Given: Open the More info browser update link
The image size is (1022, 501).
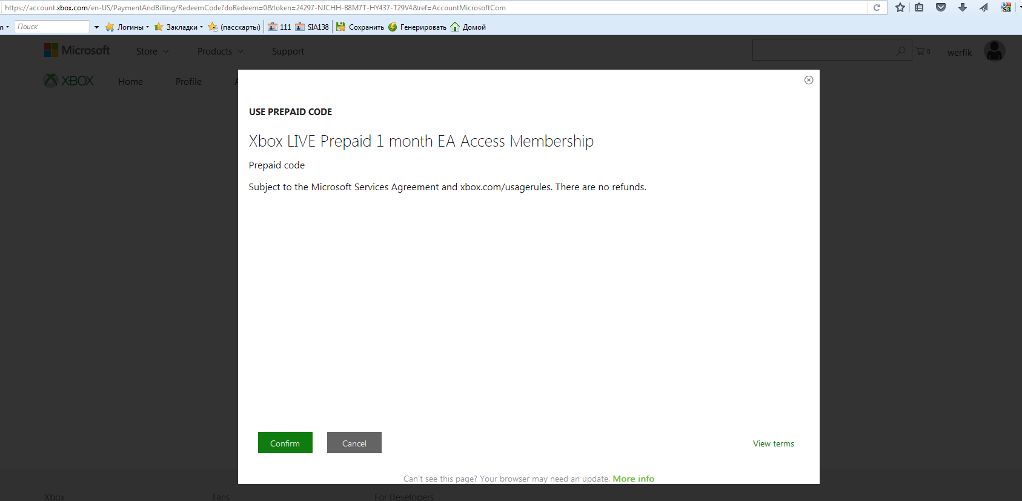Looking at the screenshot, I should [x=634, y=479].
